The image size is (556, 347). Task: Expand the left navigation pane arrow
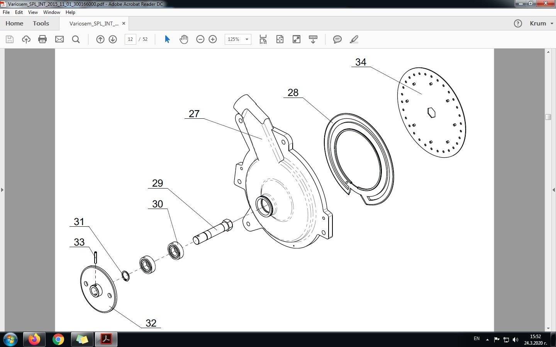coord(2,190)
